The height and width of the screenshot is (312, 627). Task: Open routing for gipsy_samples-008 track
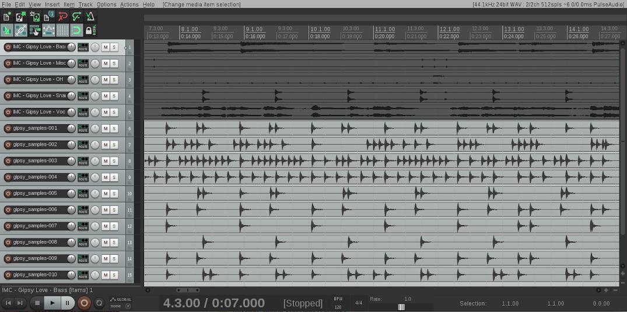(x=83, y=243)
